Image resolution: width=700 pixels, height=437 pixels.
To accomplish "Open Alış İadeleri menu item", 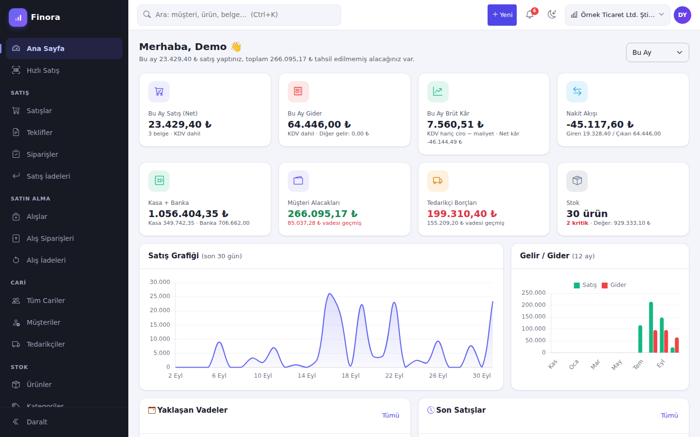I will [64, 260].
